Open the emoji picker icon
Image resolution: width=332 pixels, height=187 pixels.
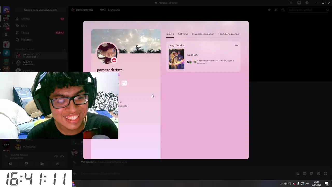[319, 174]
